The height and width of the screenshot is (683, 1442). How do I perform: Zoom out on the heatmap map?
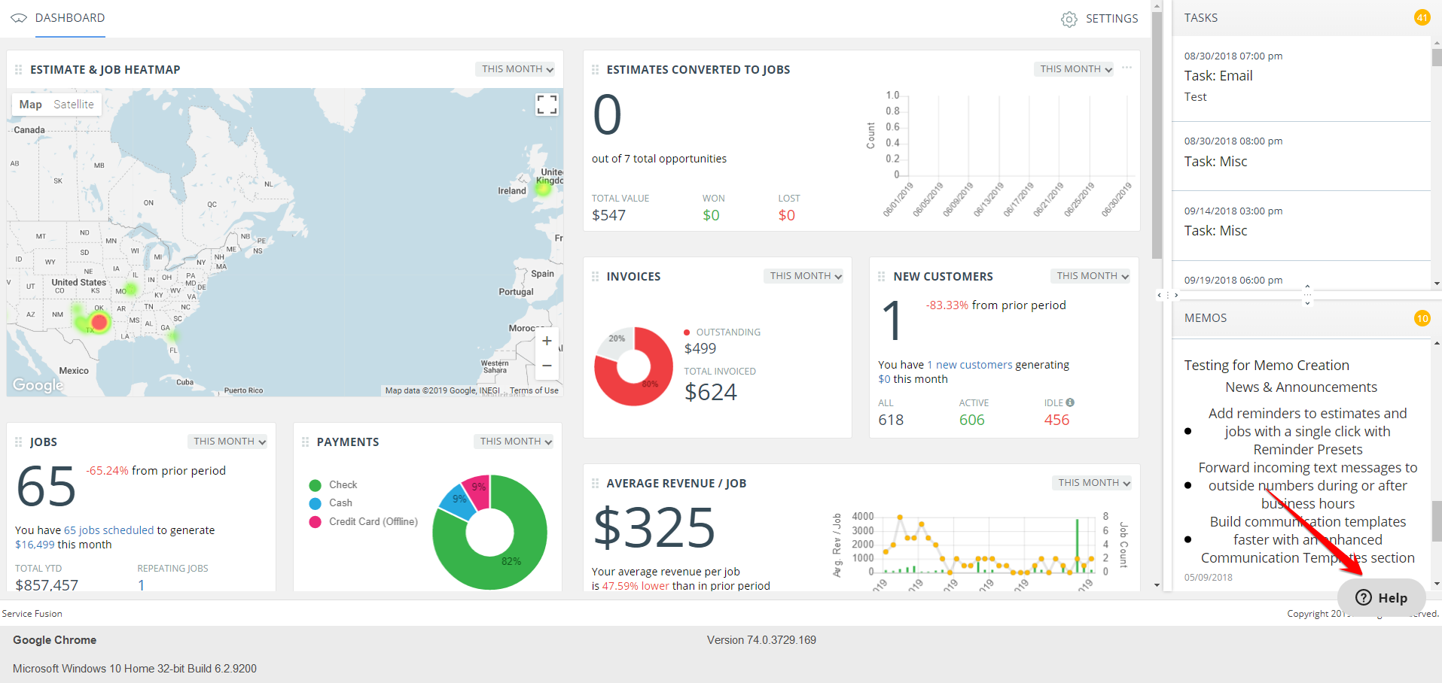coord(547,366)
